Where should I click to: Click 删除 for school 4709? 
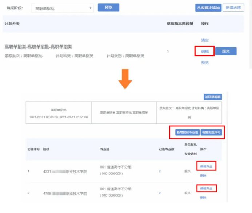point(203,198)
